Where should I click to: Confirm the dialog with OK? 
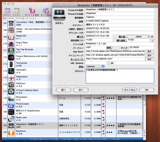point(147,90)
